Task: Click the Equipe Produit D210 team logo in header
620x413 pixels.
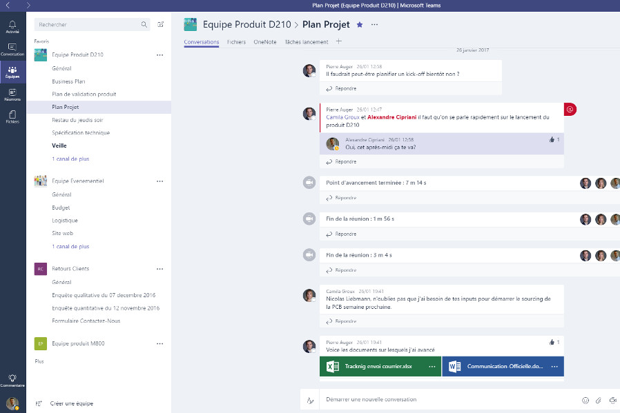Action: click(x=190, y=25)
